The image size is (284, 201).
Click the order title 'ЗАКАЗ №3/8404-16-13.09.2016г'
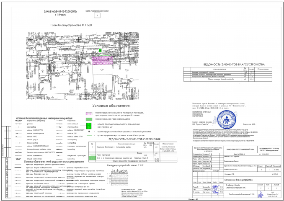60,12
